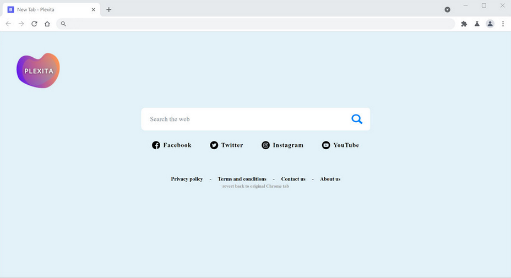Click the Plexita logo

(38, 70)
